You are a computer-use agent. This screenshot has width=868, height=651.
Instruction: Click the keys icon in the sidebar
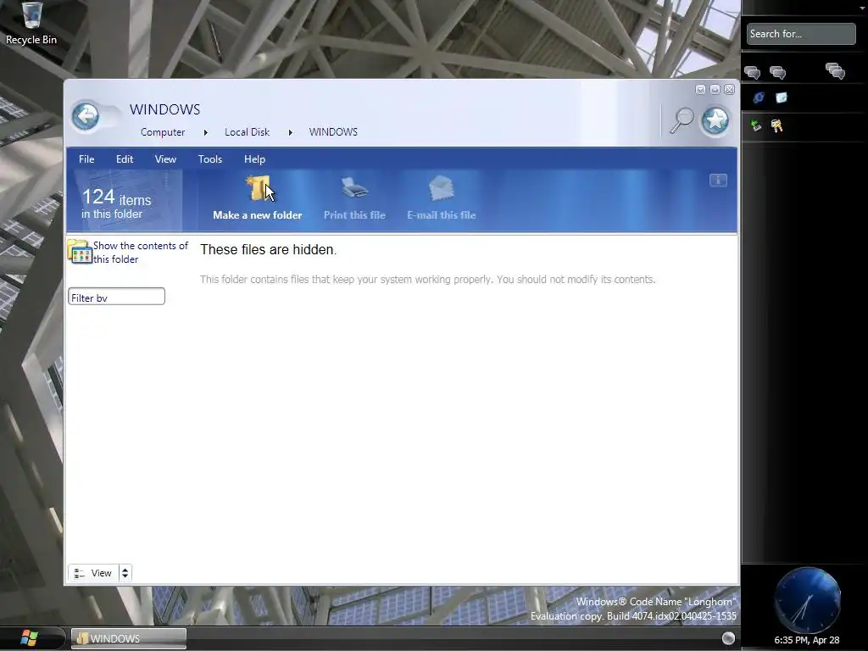pos(776,125)
